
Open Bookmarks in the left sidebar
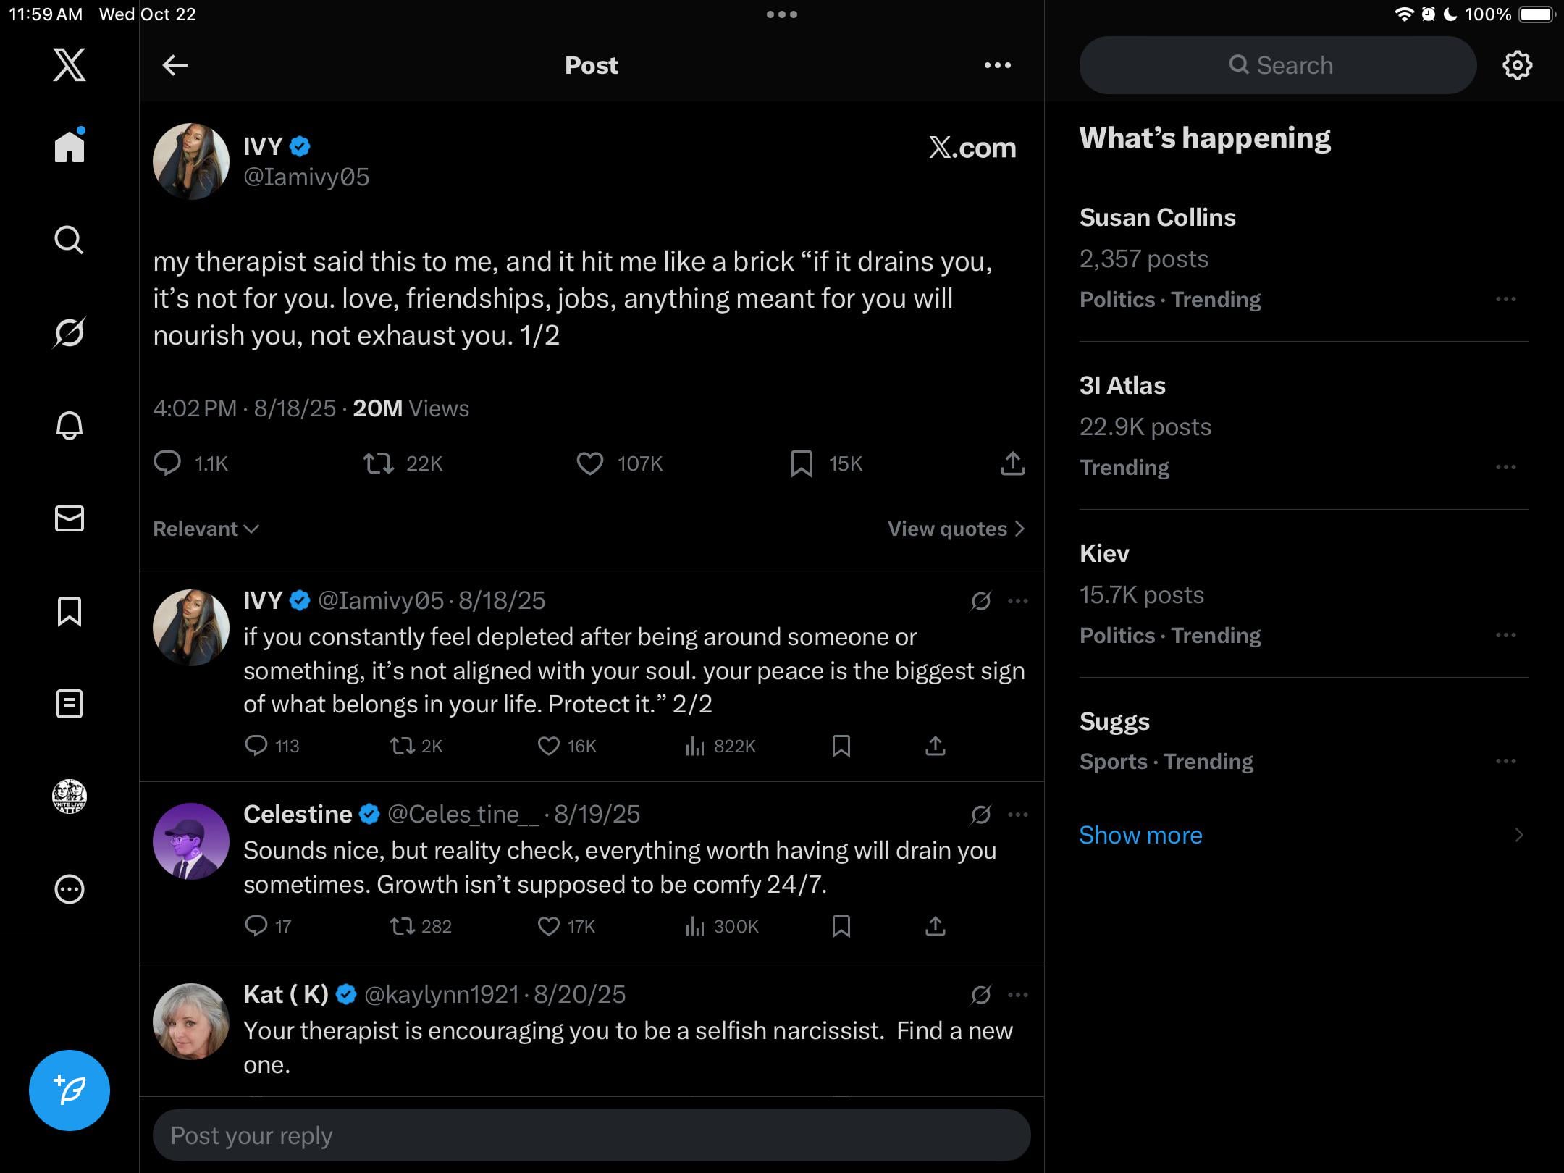(x=70, y=611)
